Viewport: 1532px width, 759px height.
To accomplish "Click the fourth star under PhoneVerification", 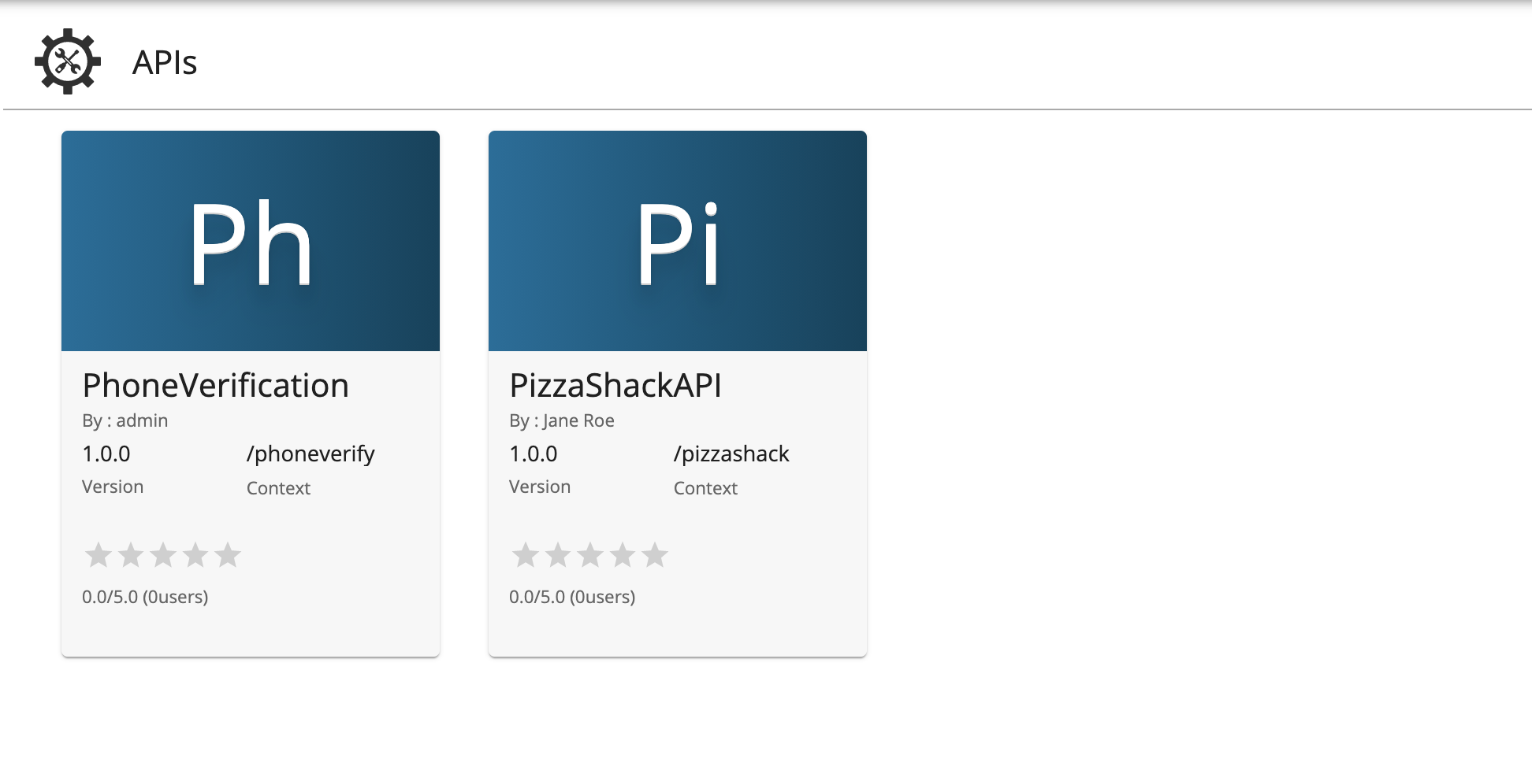I will pos(195,555).
